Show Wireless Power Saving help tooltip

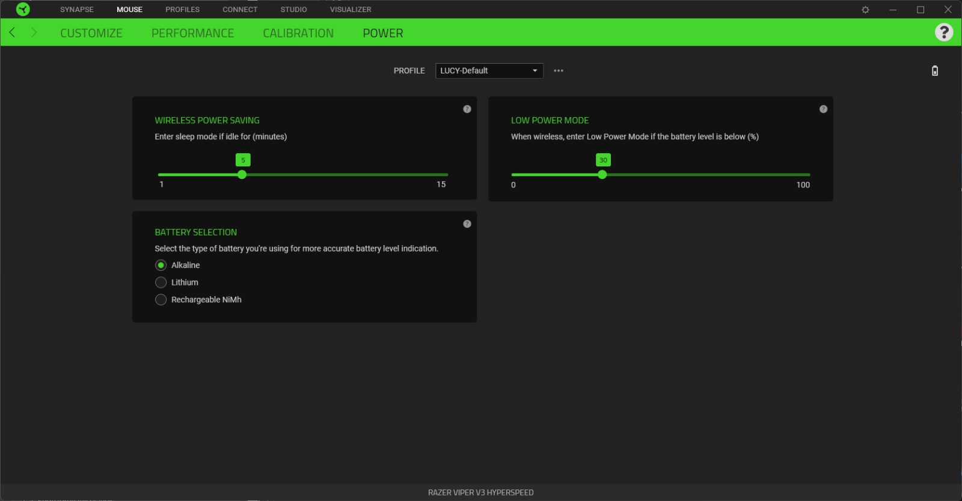point(467,109)
